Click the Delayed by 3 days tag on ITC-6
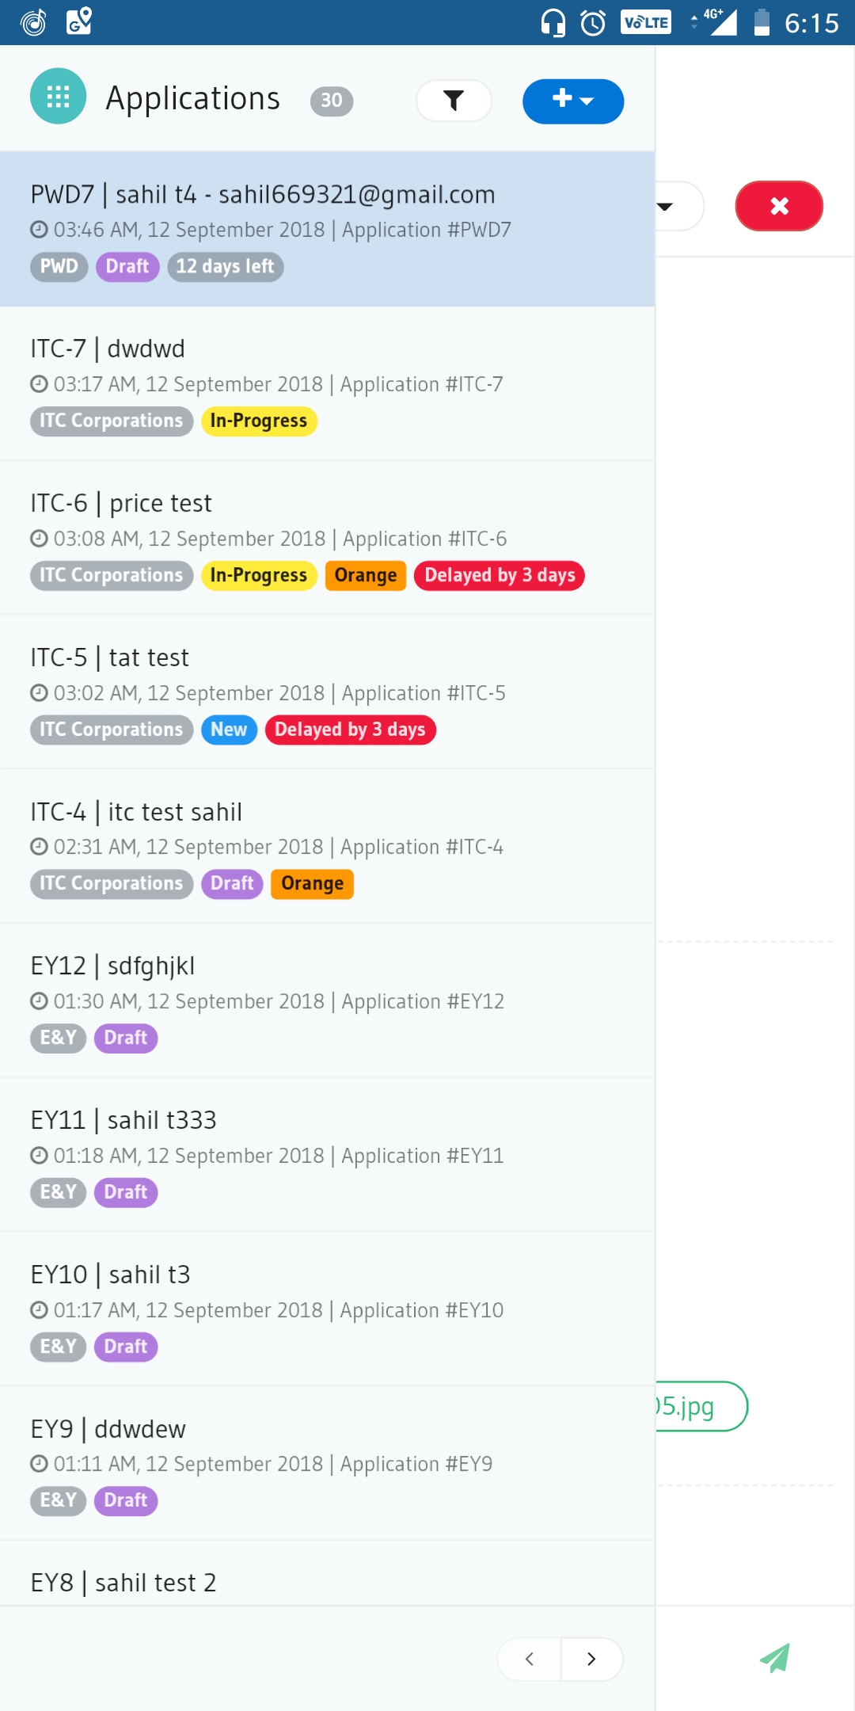The height and width of the screenshot is (1711, 855). coord(500,575)
